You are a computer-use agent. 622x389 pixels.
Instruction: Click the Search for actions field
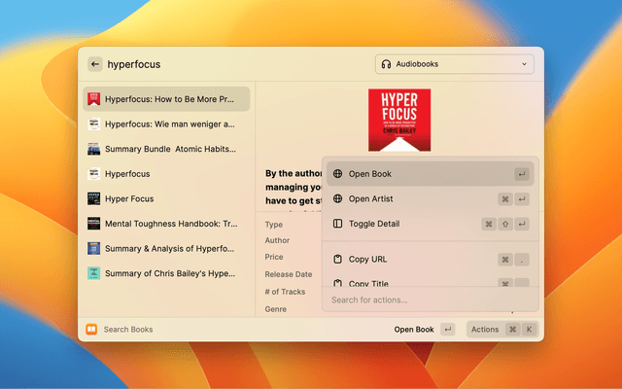pos(430,300)
